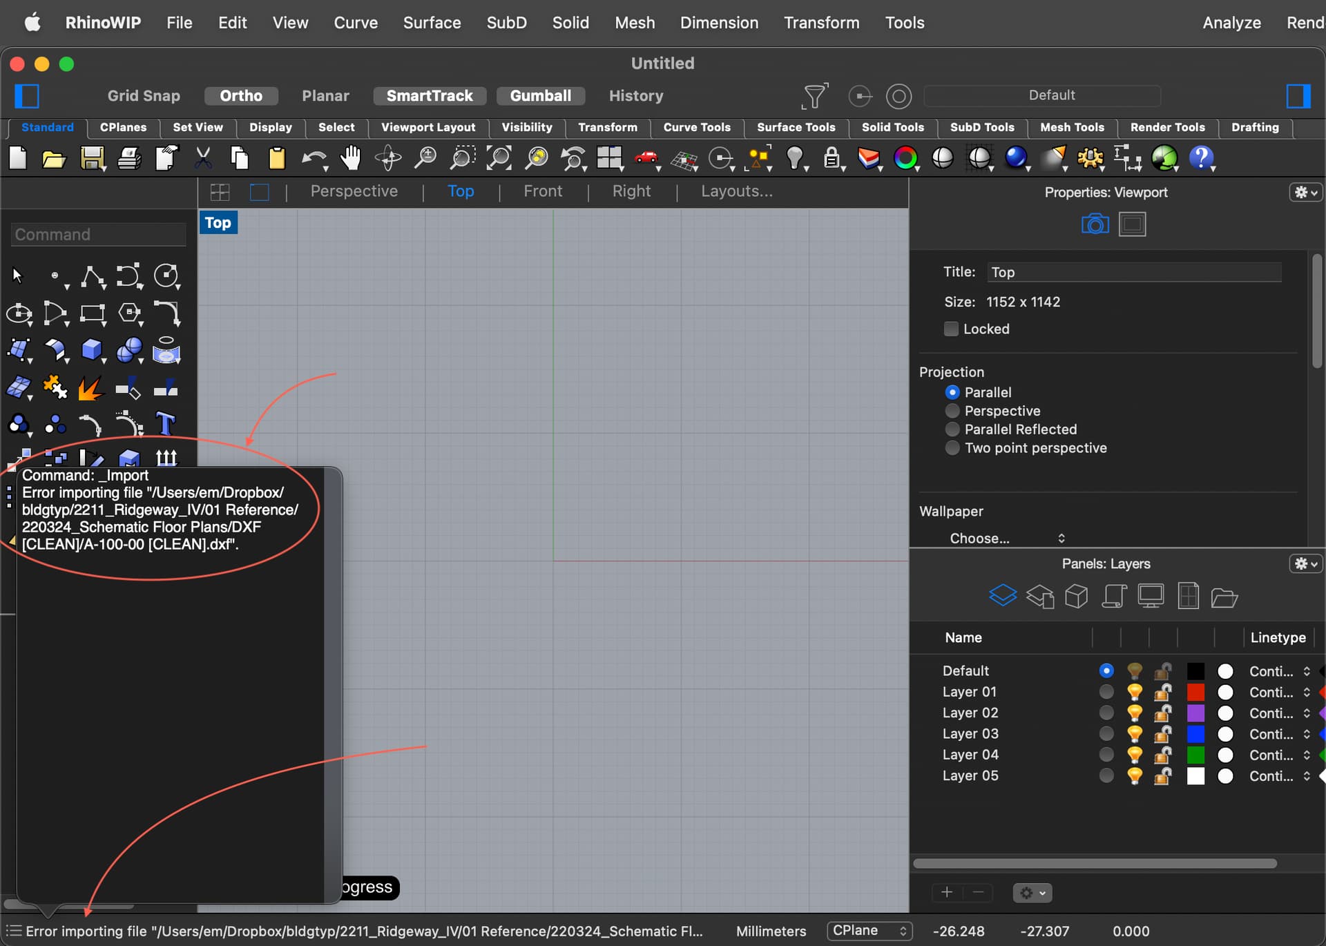Toggle Ortho mode
The height and width of the screenshot is (946, 1326).
pos(241,96)
